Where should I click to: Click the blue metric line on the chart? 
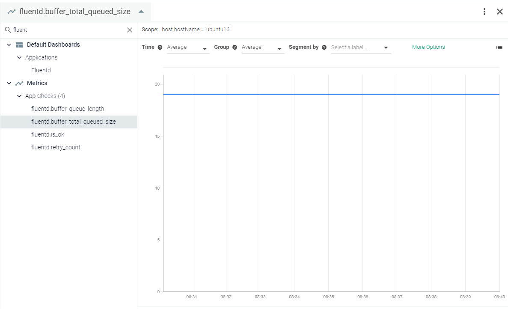[x=331, y=95]
